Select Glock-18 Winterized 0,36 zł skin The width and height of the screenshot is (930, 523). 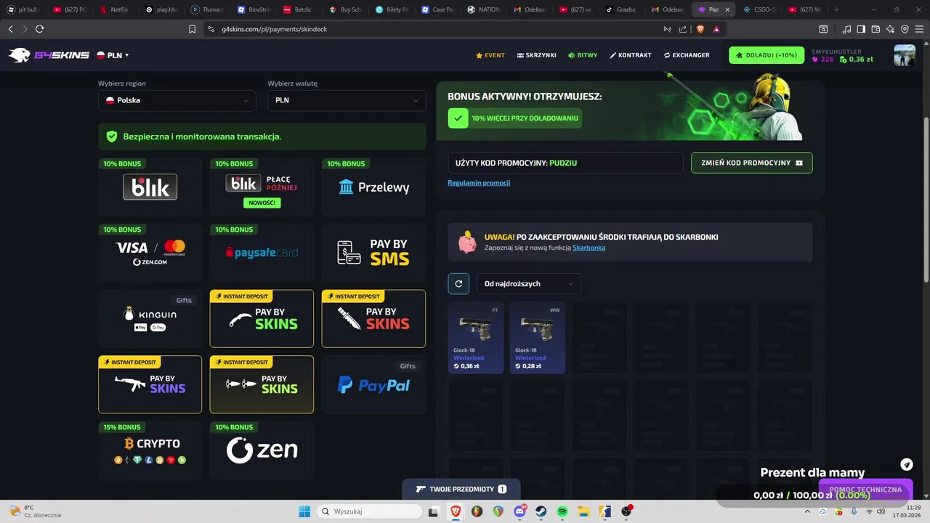476,338
